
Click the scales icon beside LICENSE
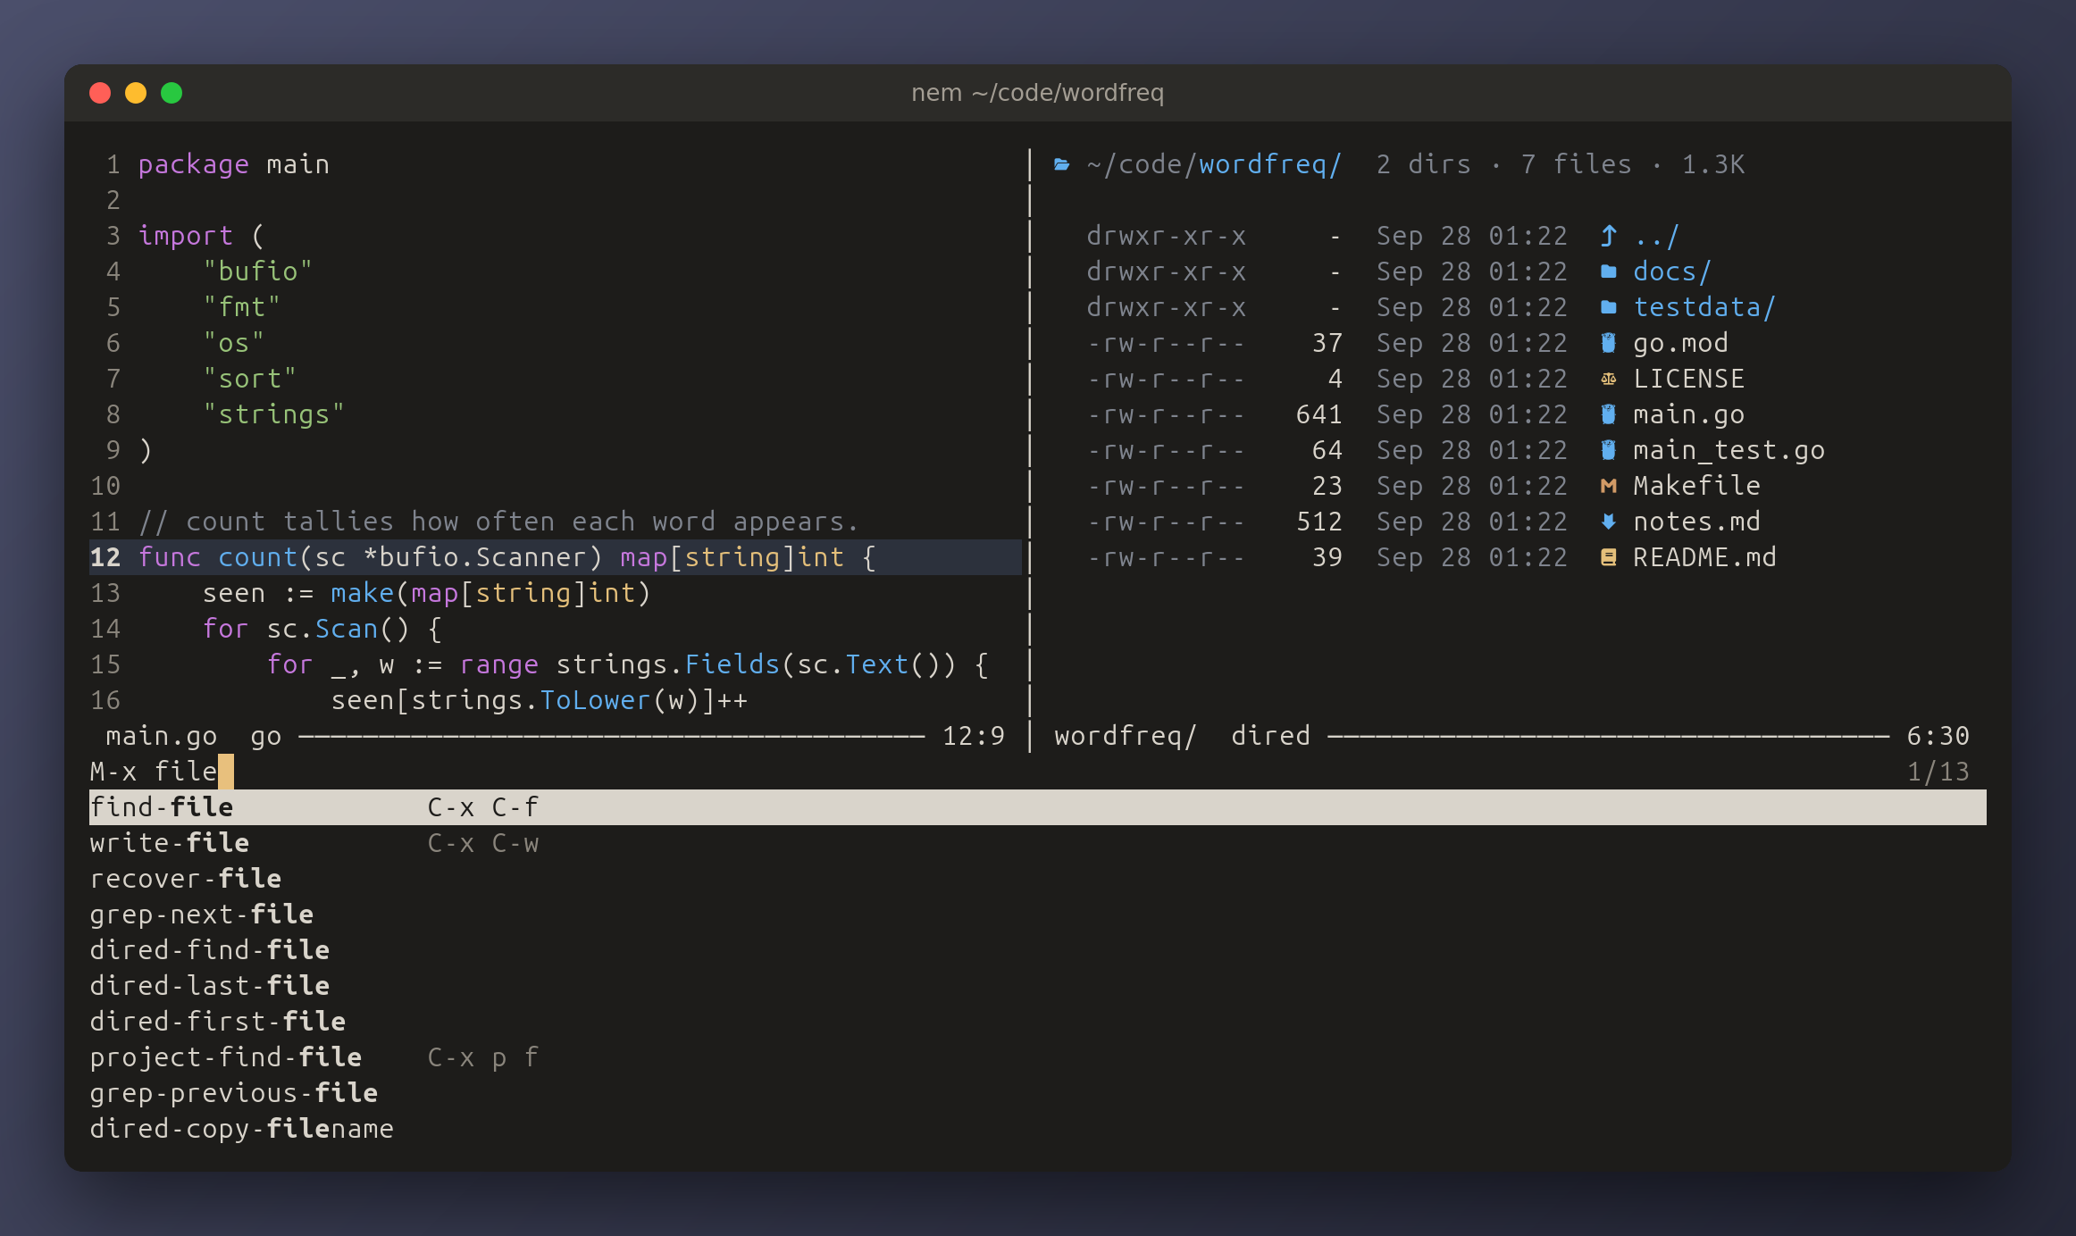click(1609, 379)
